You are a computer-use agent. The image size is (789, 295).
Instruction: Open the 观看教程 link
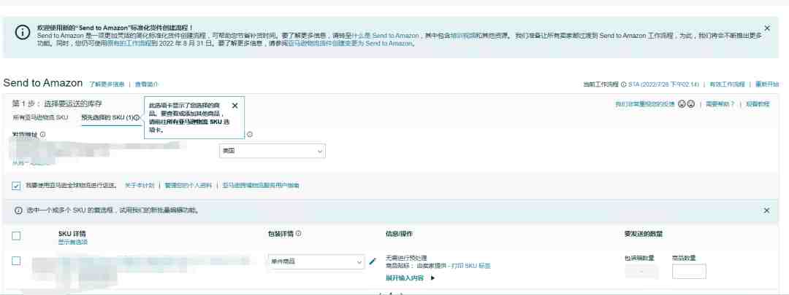[758, 104]
